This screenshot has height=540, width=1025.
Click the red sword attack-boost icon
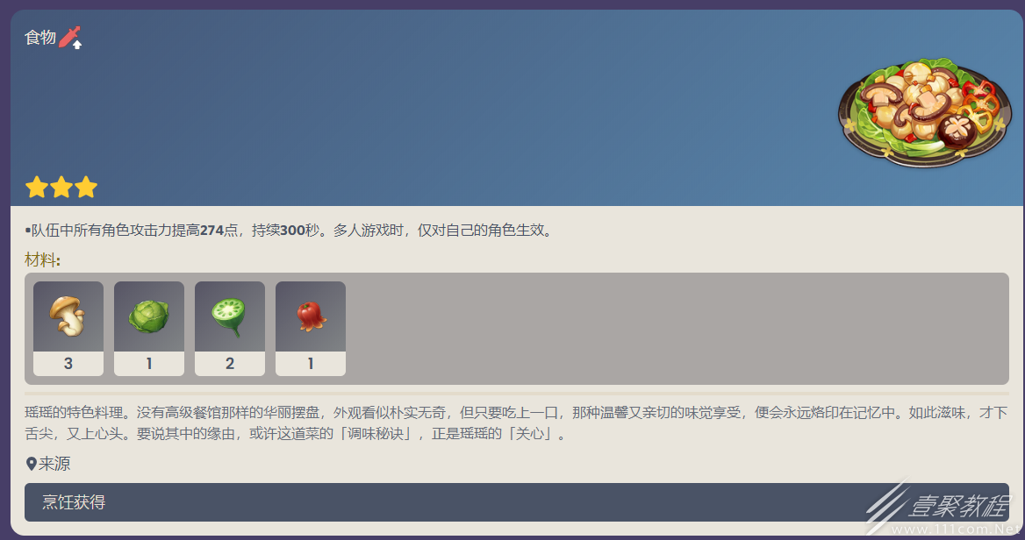click(70, 37)
